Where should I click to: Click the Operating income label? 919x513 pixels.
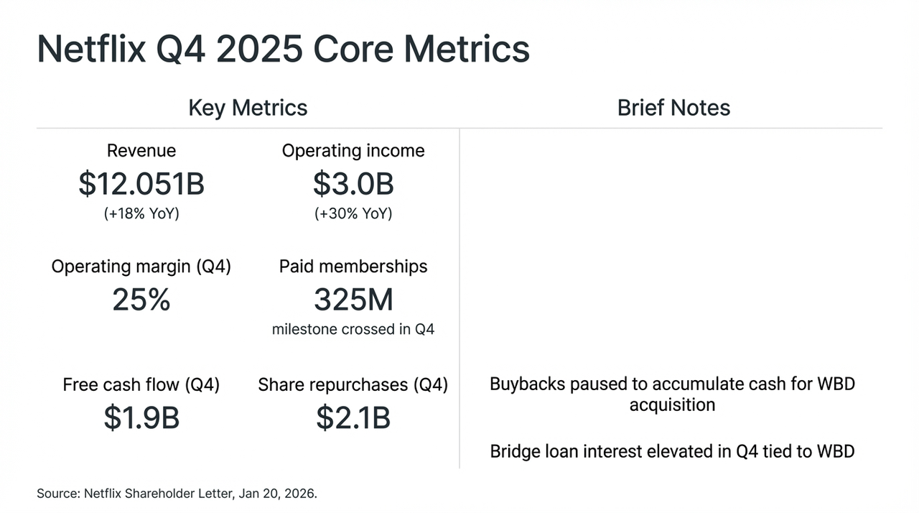[x=353, y=150]
